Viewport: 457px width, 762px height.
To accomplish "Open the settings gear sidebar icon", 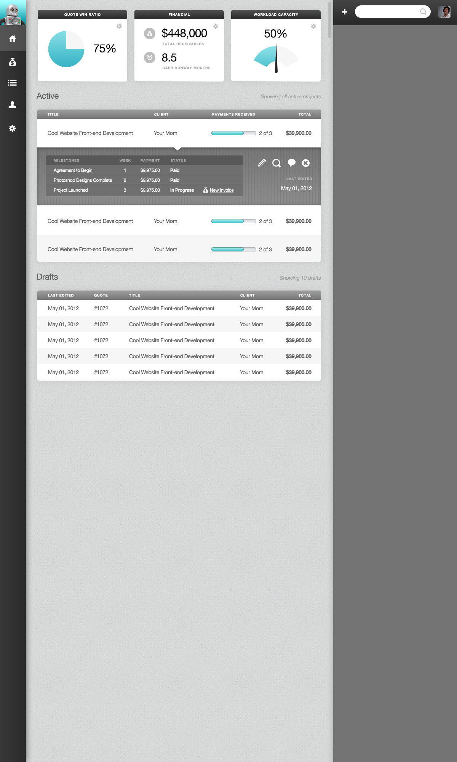I will point(13,128).
